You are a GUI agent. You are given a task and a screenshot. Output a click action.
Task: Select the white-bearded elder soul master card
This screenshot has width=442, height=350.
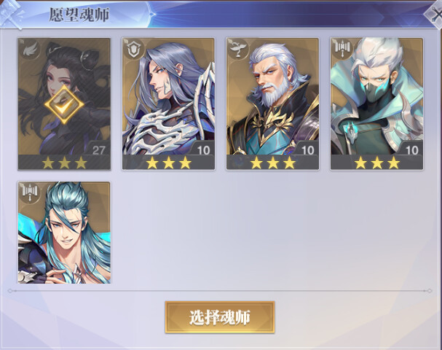pos(272,104)
